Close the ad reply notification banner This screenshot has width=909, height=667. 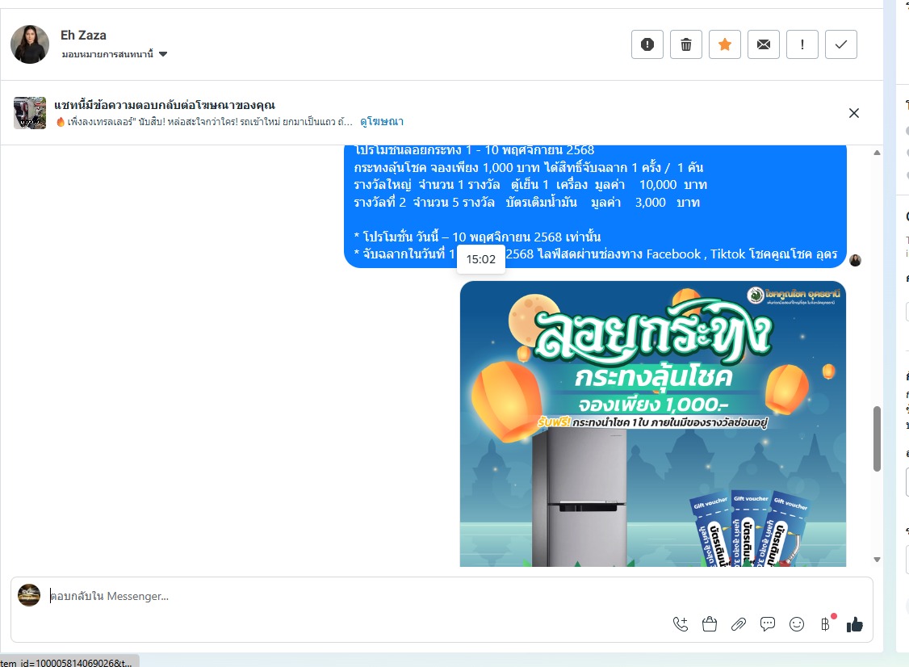[x=854, y=113]
